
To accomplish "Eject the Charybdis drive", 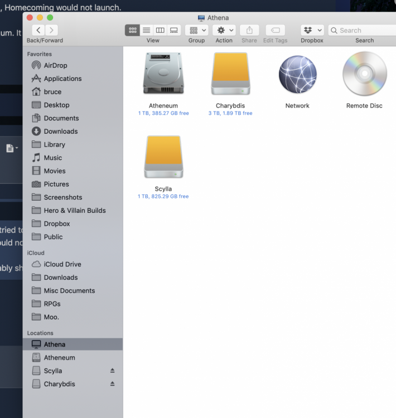I will click(112, 384).
